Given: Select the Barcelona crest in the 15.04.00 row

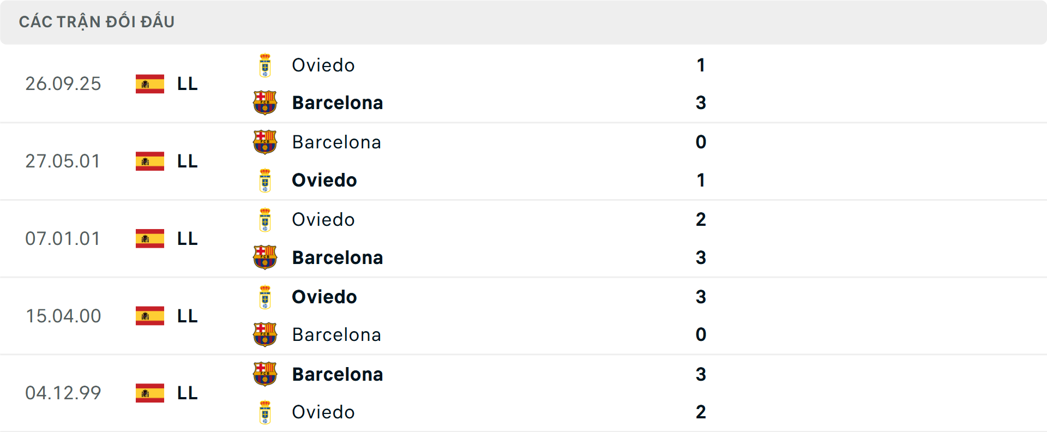Looking at the screenshot, I should pos(265,335).
